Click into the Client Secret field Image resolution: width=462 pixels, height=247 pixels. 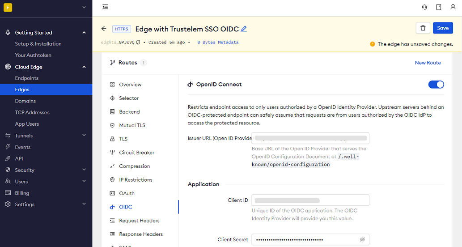(x=310, y=240)
